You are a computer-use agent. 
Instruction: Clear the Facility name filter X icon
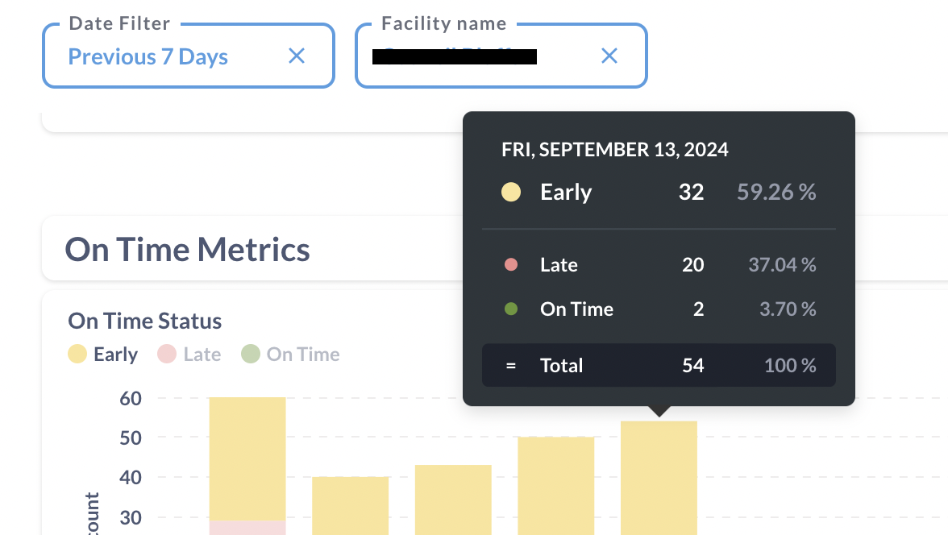609,56
